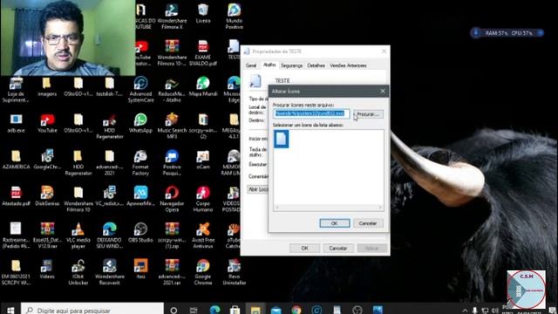
Task: Open Microsoft Store from the taskbar
Action: point(235,311)
